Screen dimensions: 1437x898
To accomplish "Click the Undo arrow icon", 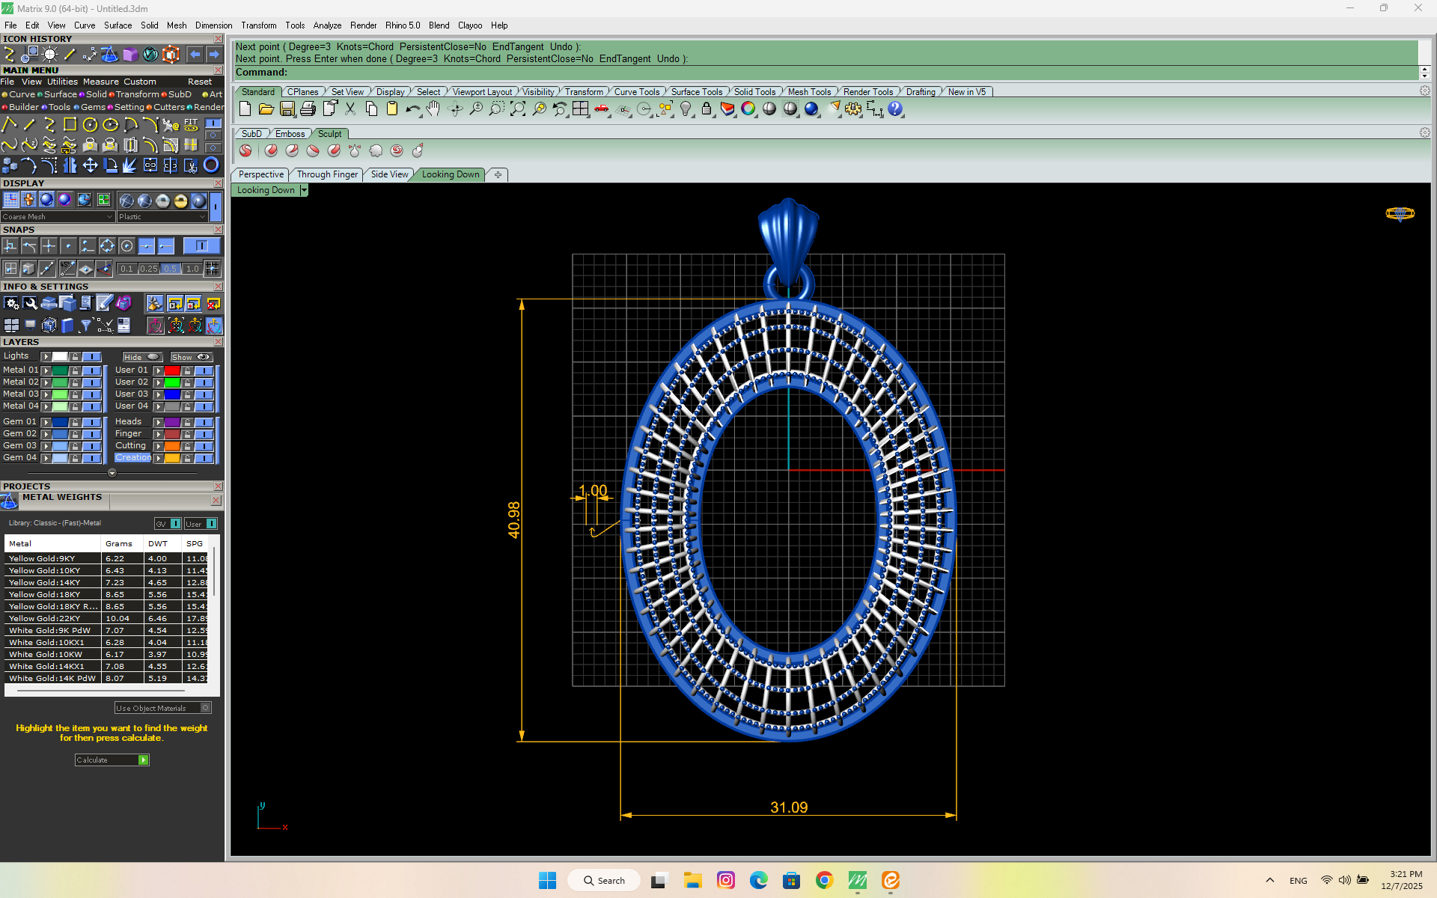I will coord(412,109).
